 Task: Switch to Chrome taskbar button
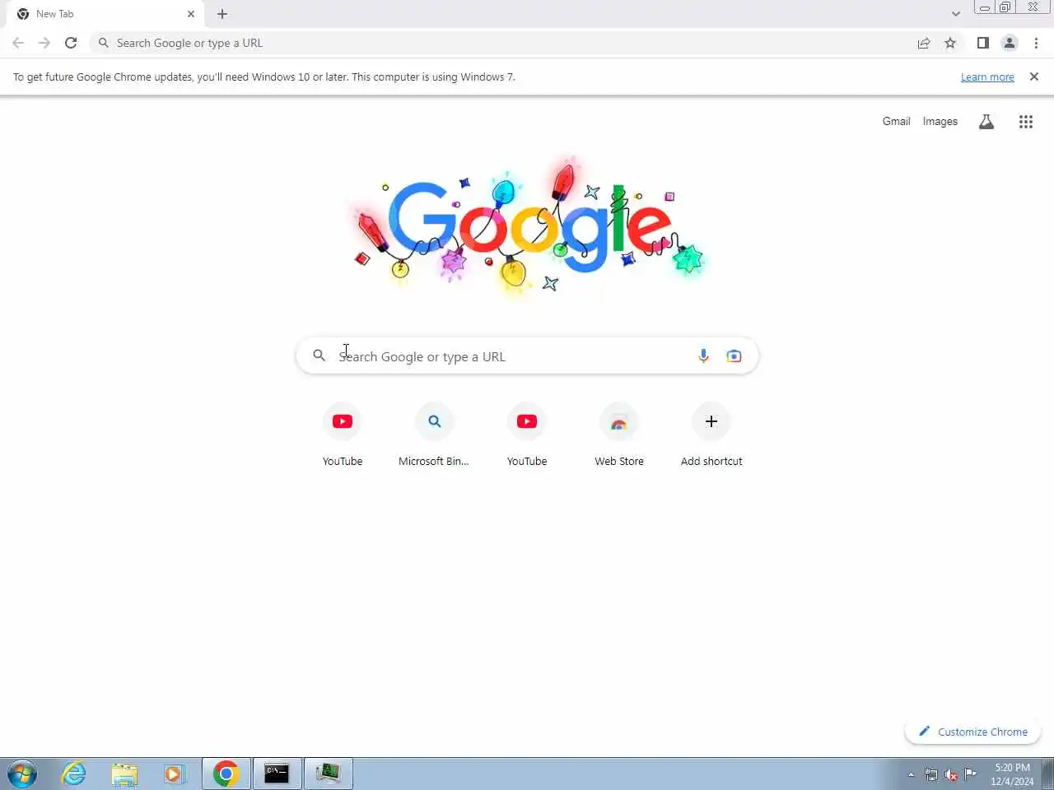click(x=226, y=774)
